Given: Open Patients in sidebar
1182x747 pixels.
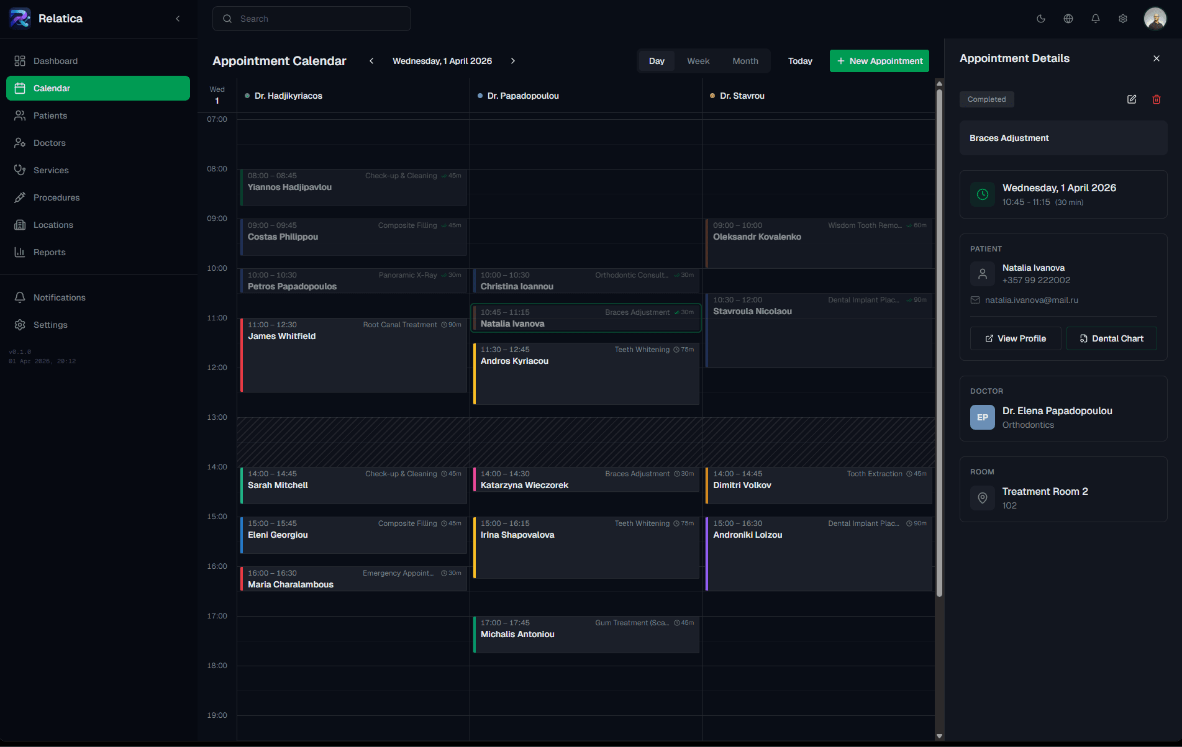Looking at the screenshot, I should 98,115.
